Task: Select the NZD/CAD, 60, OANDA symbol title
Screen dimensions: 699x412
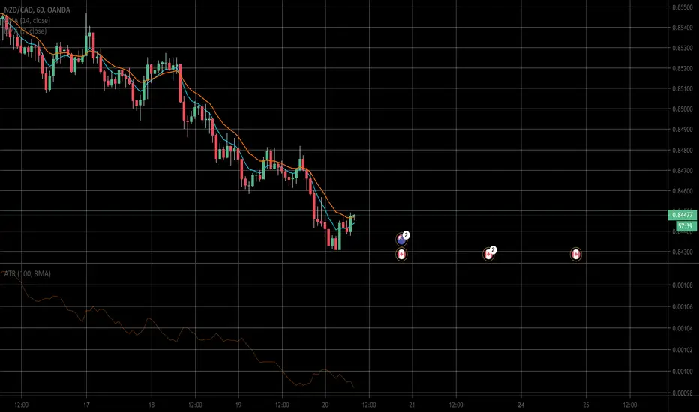Action: click(x=37, y=10)
